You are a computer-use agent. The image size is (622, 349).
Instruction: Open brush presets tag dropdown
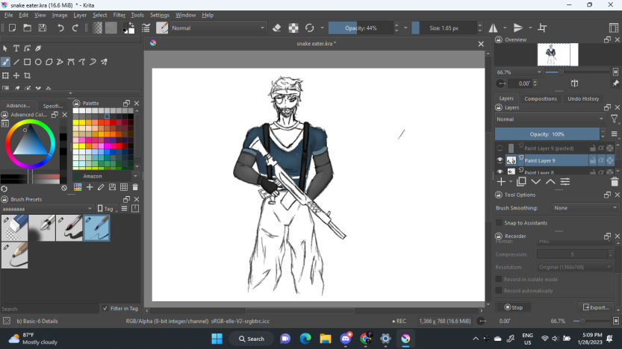click(47, 209)
